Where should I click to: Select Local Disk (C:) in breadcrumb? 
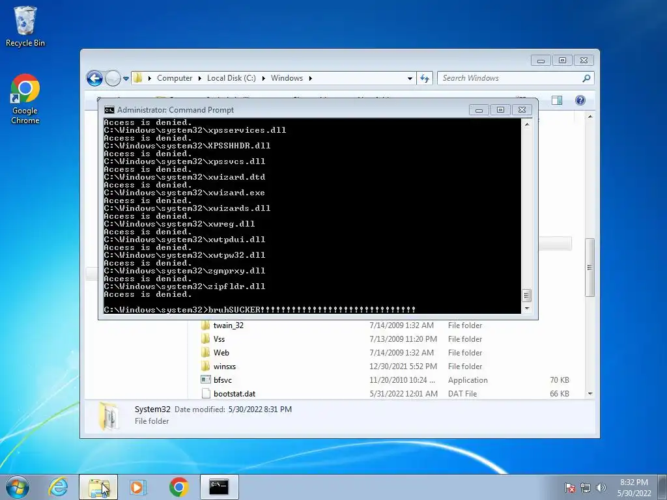point(231,78)
